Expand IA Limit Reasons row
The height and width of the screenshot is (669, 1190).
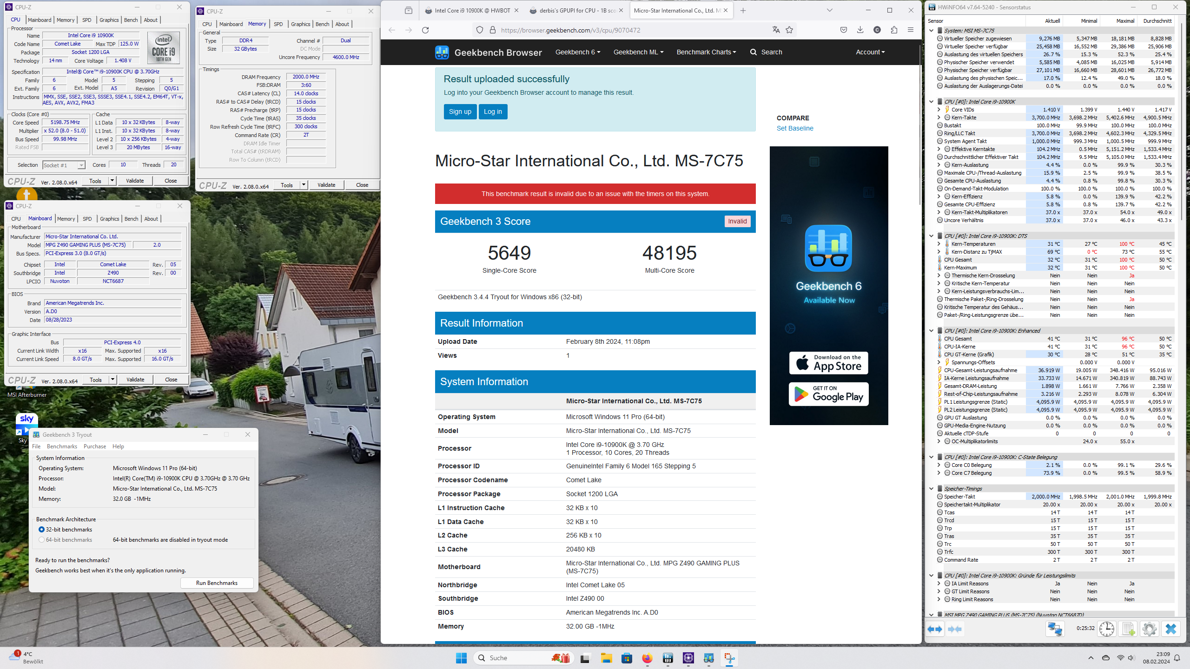pyautogui.click(x=939, y=584)
